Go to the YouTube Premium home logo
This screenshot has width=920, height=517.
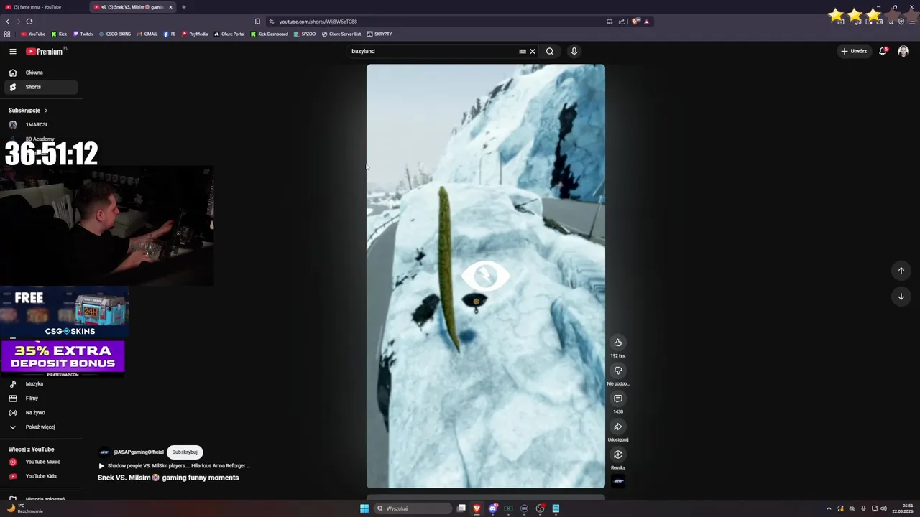point(45,51)
